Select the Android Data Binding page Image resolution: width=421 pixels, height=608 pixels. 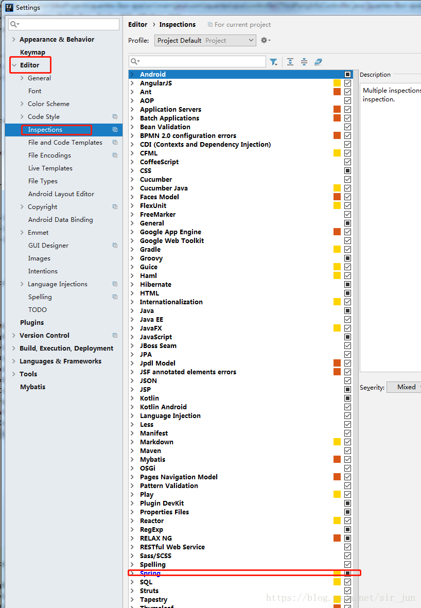pos(61,219)
